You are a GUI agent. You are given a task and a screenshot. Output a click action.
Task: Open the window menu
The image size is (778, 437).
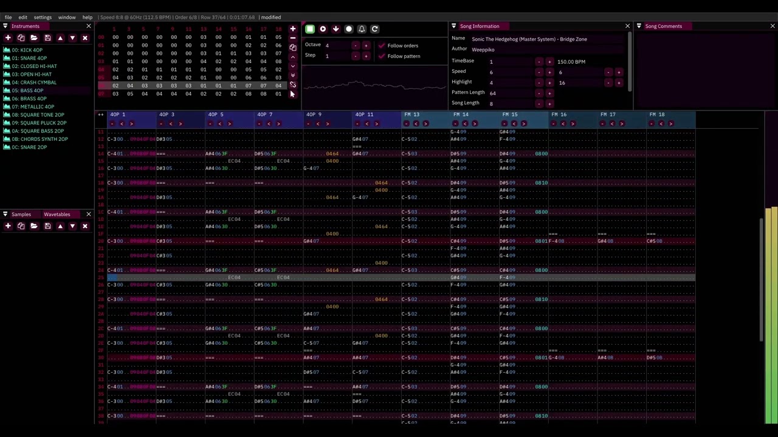(67, 17)
